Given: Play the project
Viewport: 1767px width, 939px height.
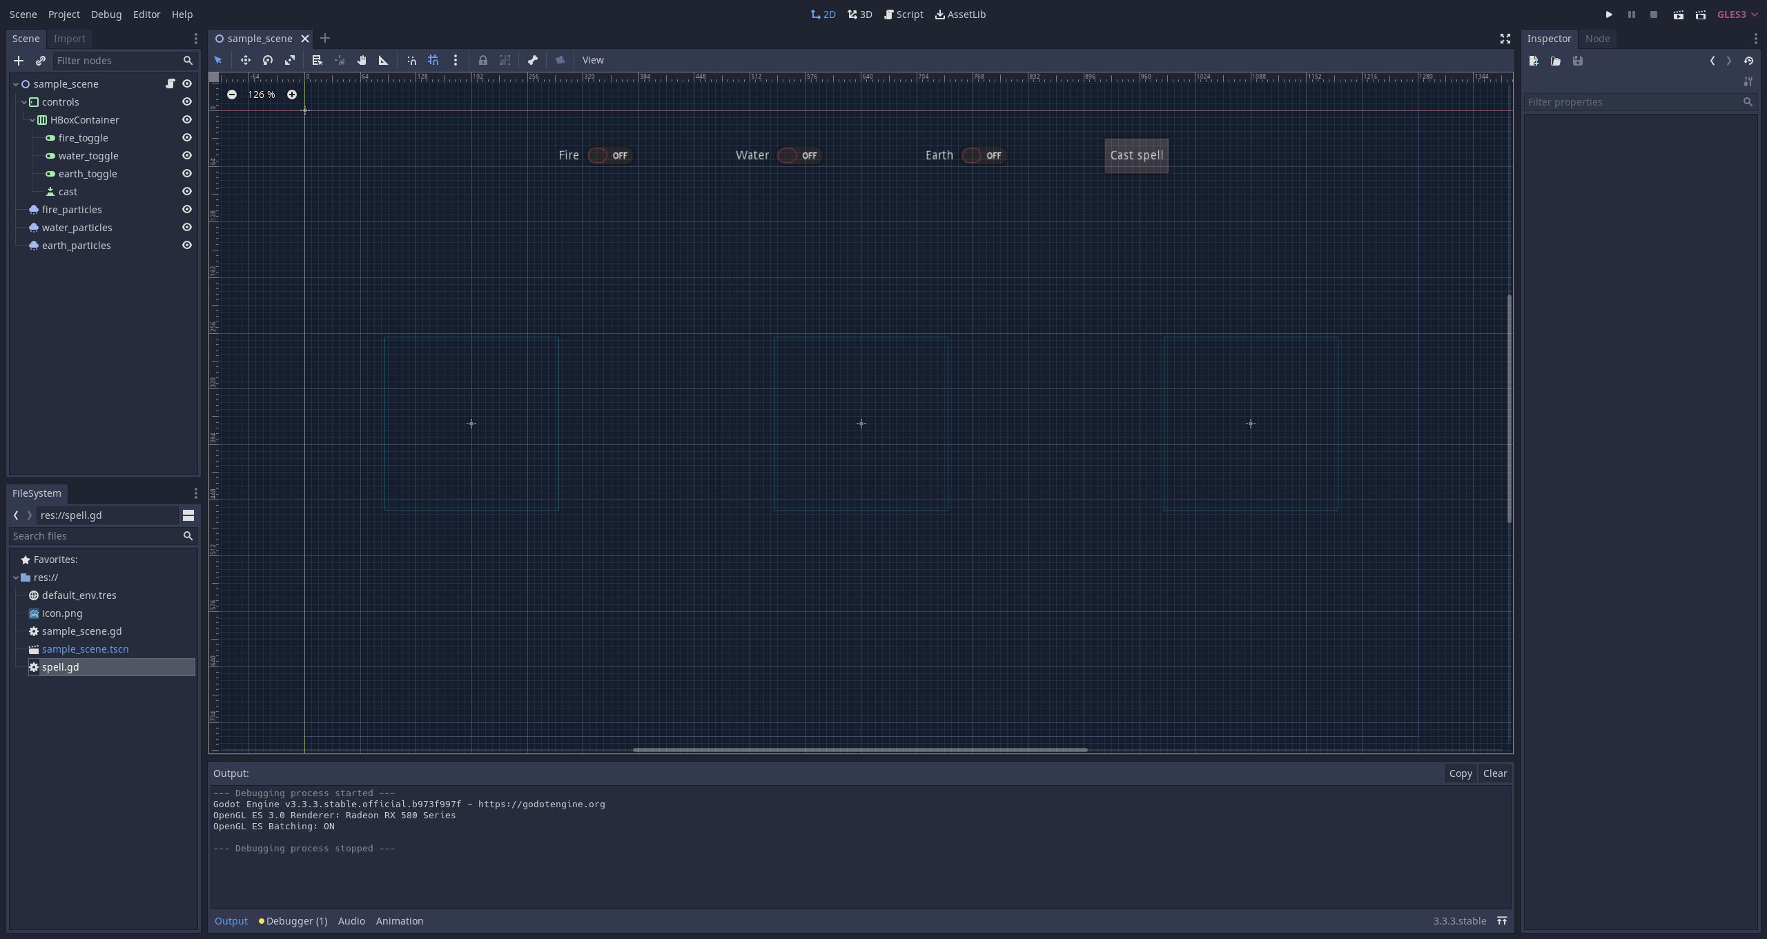Looking at the screenshot, I should click(x=1609, y=14).
